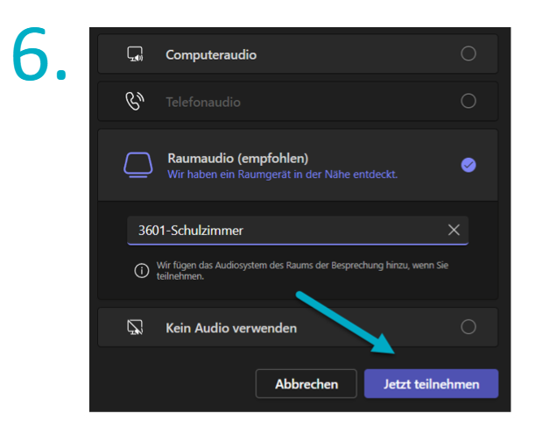
Task: Click the info icon beside audio system note
Action: click(141, 270)
